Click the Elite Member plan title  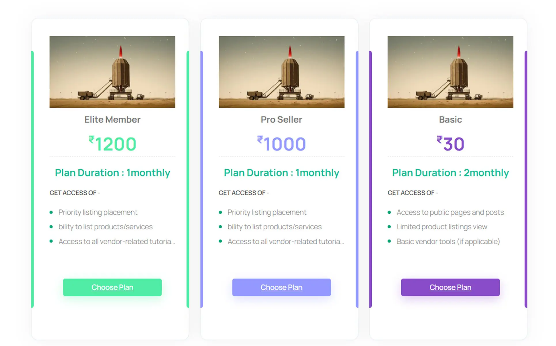click(x=112, y=119)
